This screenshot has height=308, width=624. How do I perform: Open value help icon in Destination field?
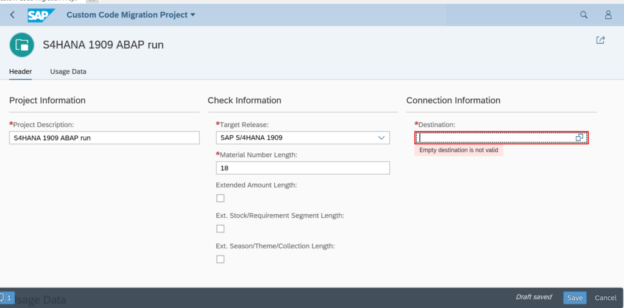coord(580,138)
